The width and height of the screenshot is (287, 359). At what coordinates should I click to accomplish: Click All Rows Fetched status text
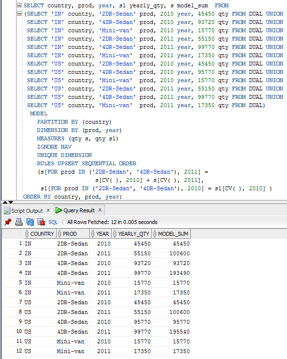tap(112, 222)
